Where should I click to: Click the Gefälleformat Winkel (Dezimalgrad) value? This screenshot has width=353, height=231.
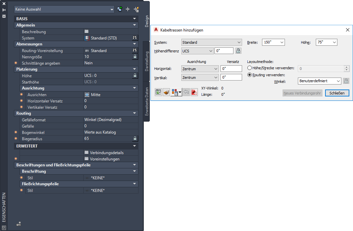click(x=103, y=120)
